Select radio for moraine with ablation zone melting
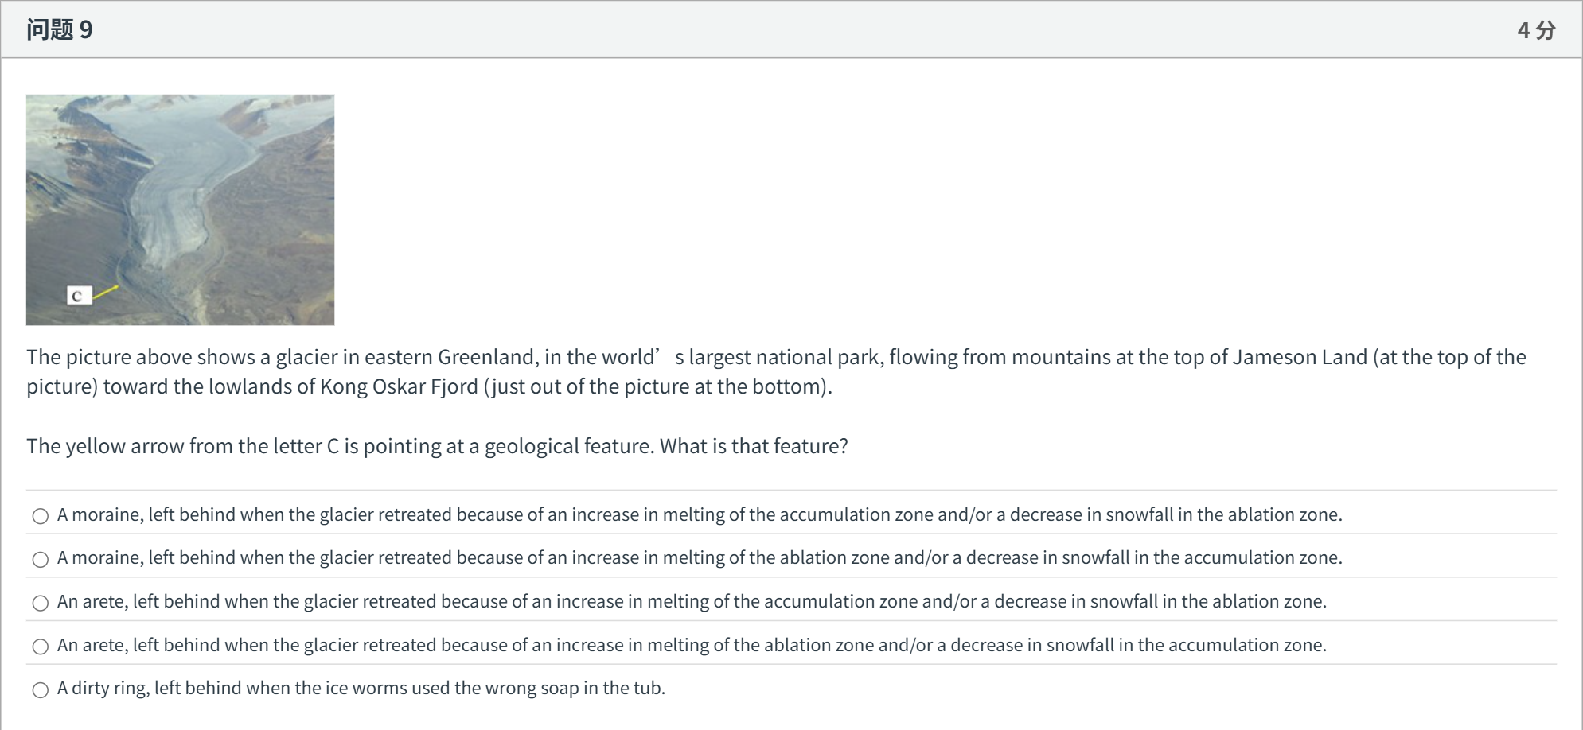Image resolution: width=1583 pixels, height=730 pixels. tap(41, 559)
